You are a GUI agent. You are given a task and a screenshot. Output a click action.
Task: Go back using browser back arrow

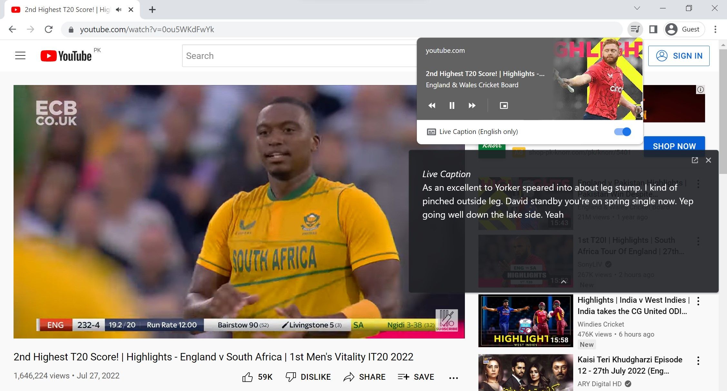coord(13,29)
